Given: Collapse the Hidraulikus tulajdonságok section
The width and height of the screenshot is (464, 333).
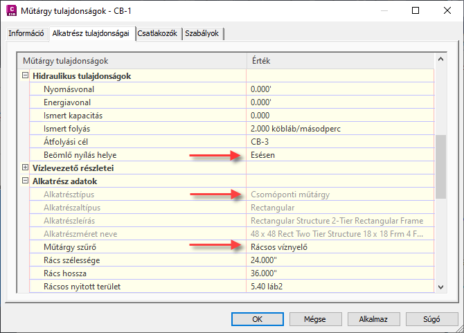Looking at the screenshot, I should (26, 76).
